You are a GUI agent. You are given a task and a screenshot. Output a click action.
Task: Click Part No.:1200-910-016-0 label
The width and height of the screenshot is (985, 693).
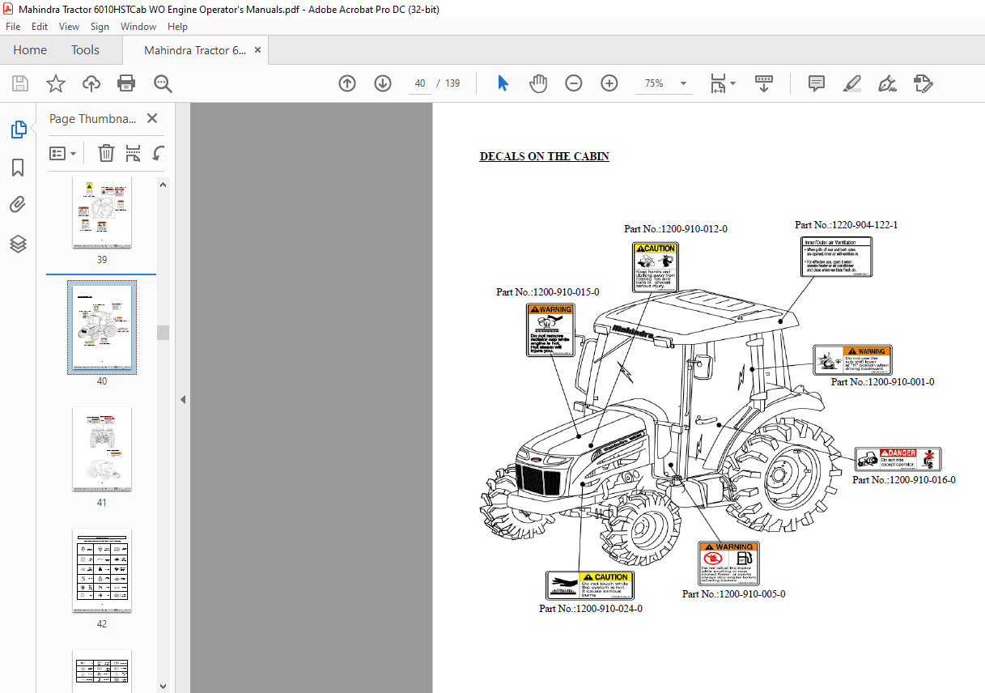coord(903,480)
